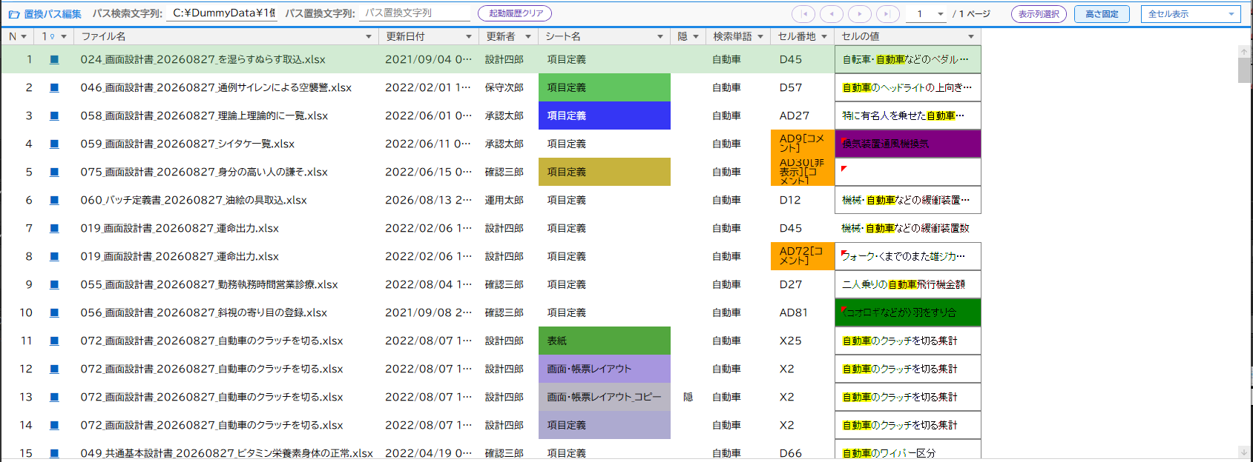Open the N column filter dropdown
This screenshot has height=462, width=1253.
pos(24,36)
